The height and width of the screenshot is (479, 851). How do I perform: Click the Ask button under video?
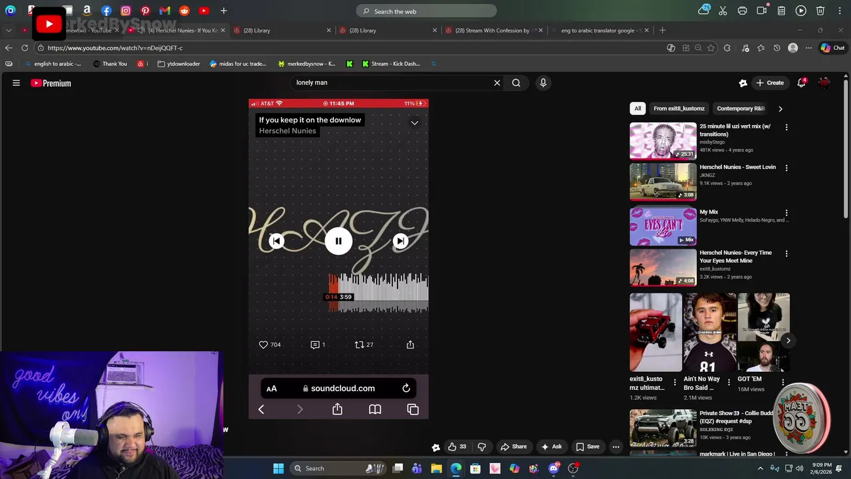click(551, 446)
